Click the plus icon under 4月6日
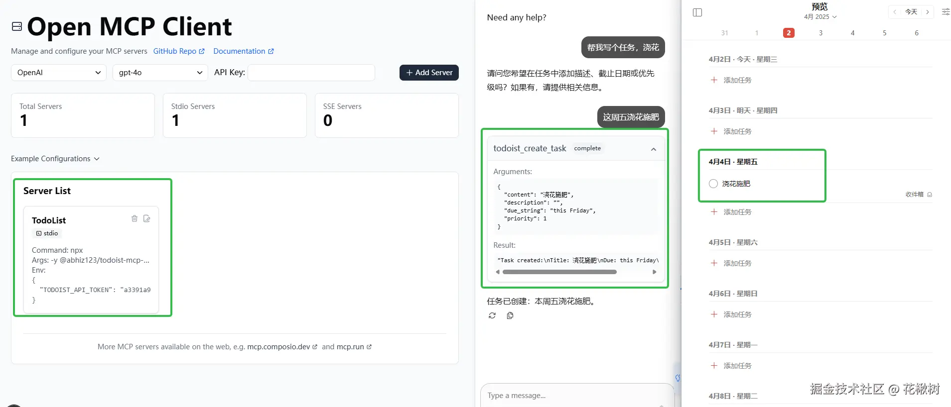 pos(714,314)
